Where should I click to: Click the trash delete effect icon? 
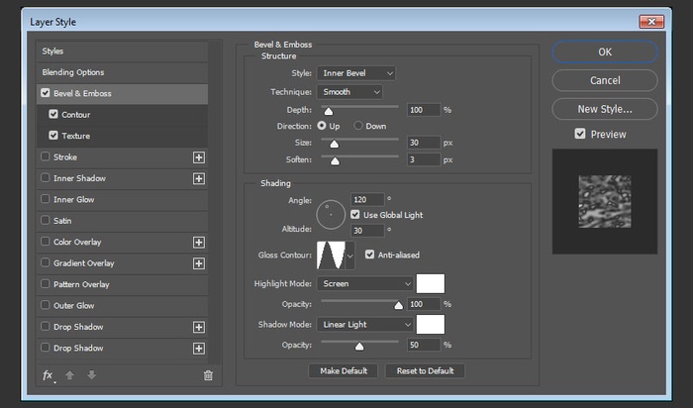pyautogui.click(x=208, y=375)
